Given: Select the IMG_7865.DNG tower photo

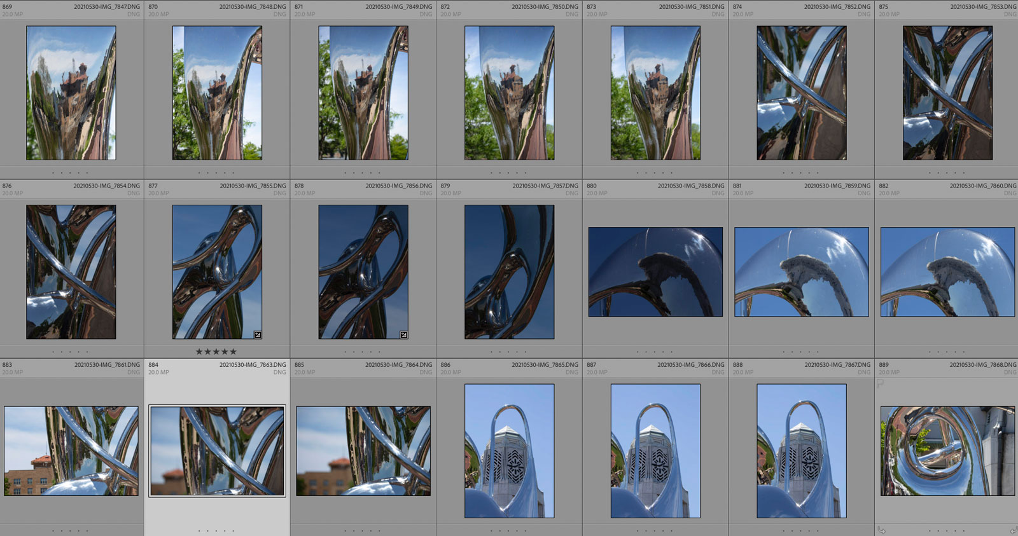Looking at the screenshot, I should [x=509, y=451].
